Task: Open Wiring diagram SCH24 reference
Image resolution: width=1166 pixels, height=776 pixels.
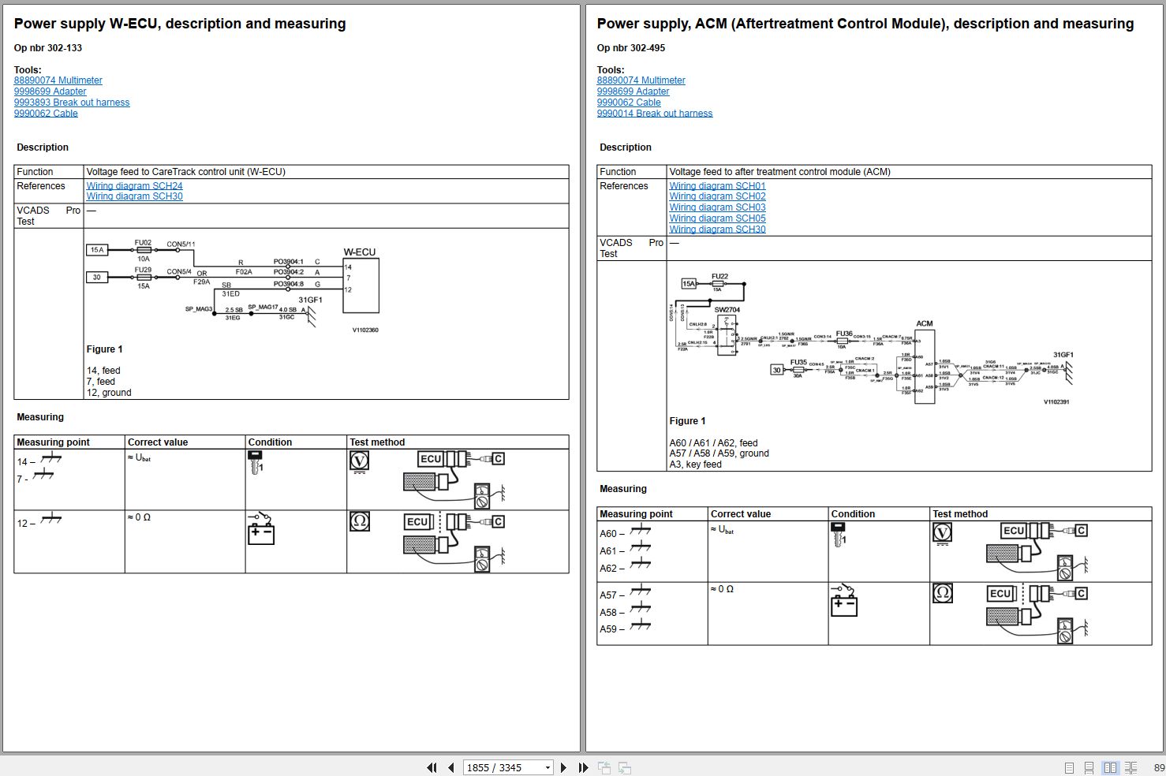Action: click(134, 186)
